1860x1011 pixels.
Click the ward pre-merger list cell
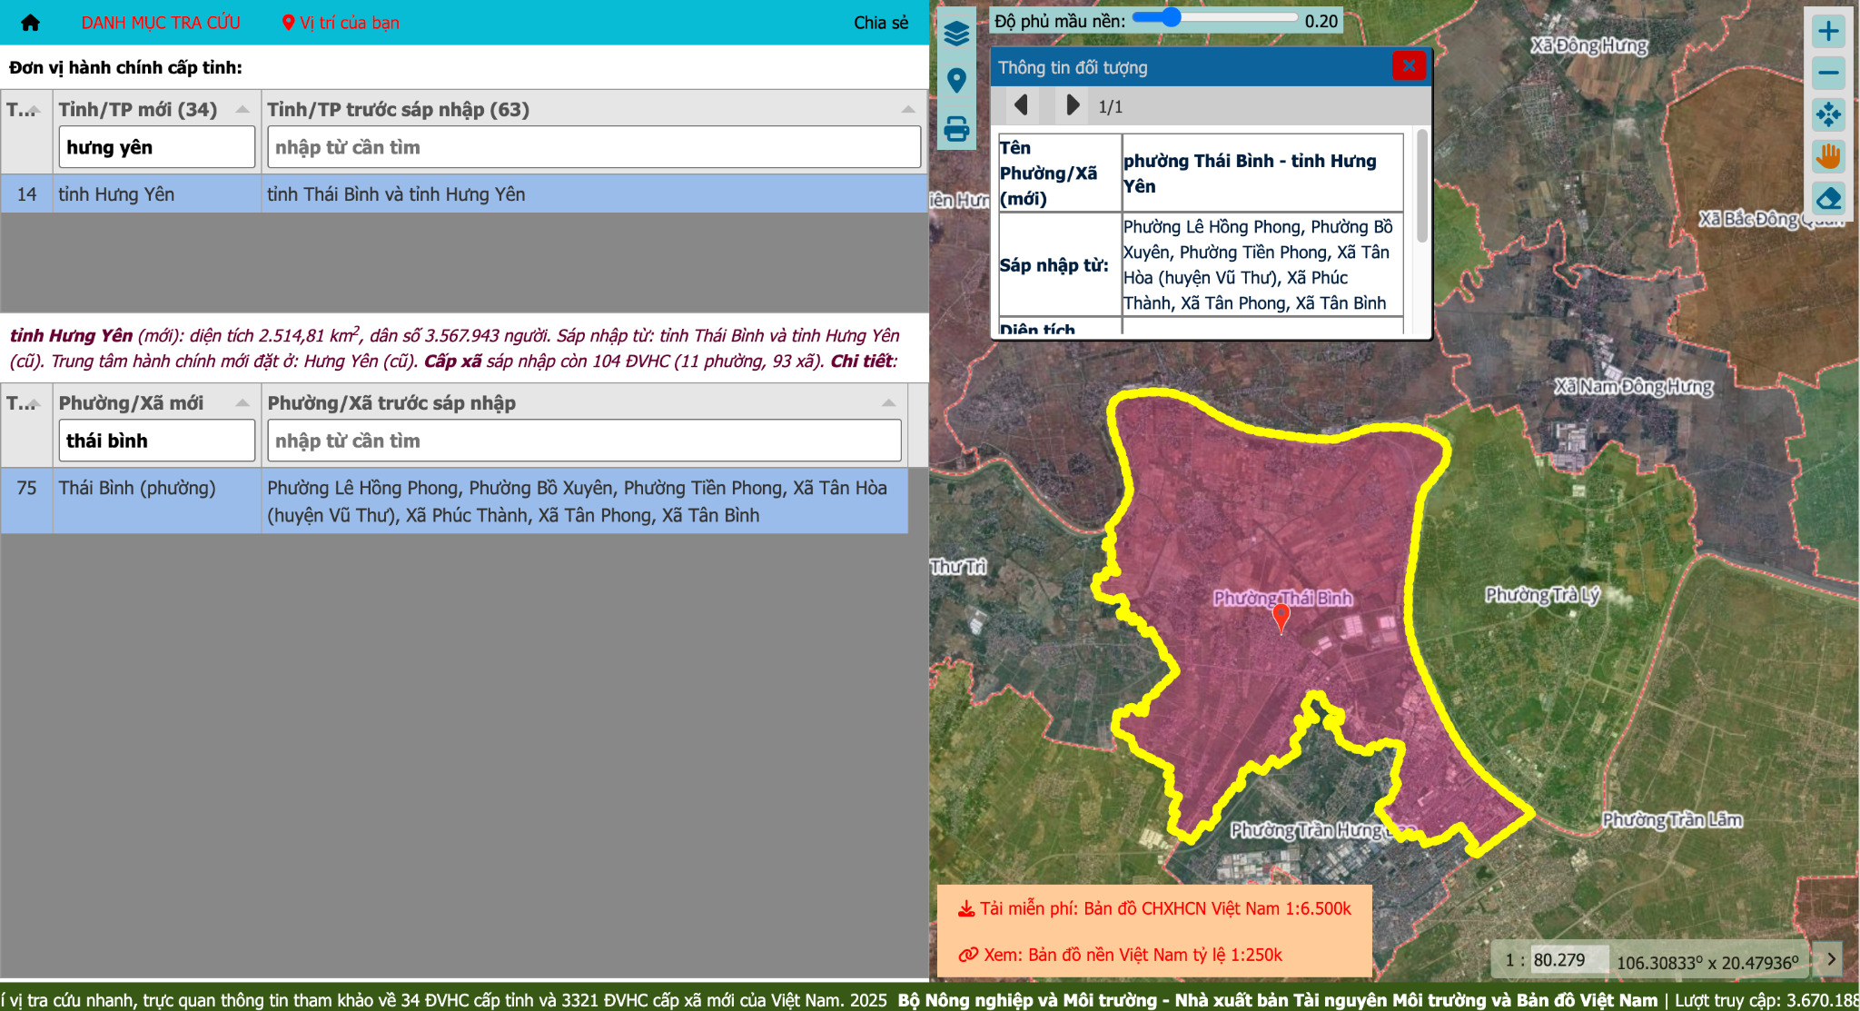coord(584,501)
